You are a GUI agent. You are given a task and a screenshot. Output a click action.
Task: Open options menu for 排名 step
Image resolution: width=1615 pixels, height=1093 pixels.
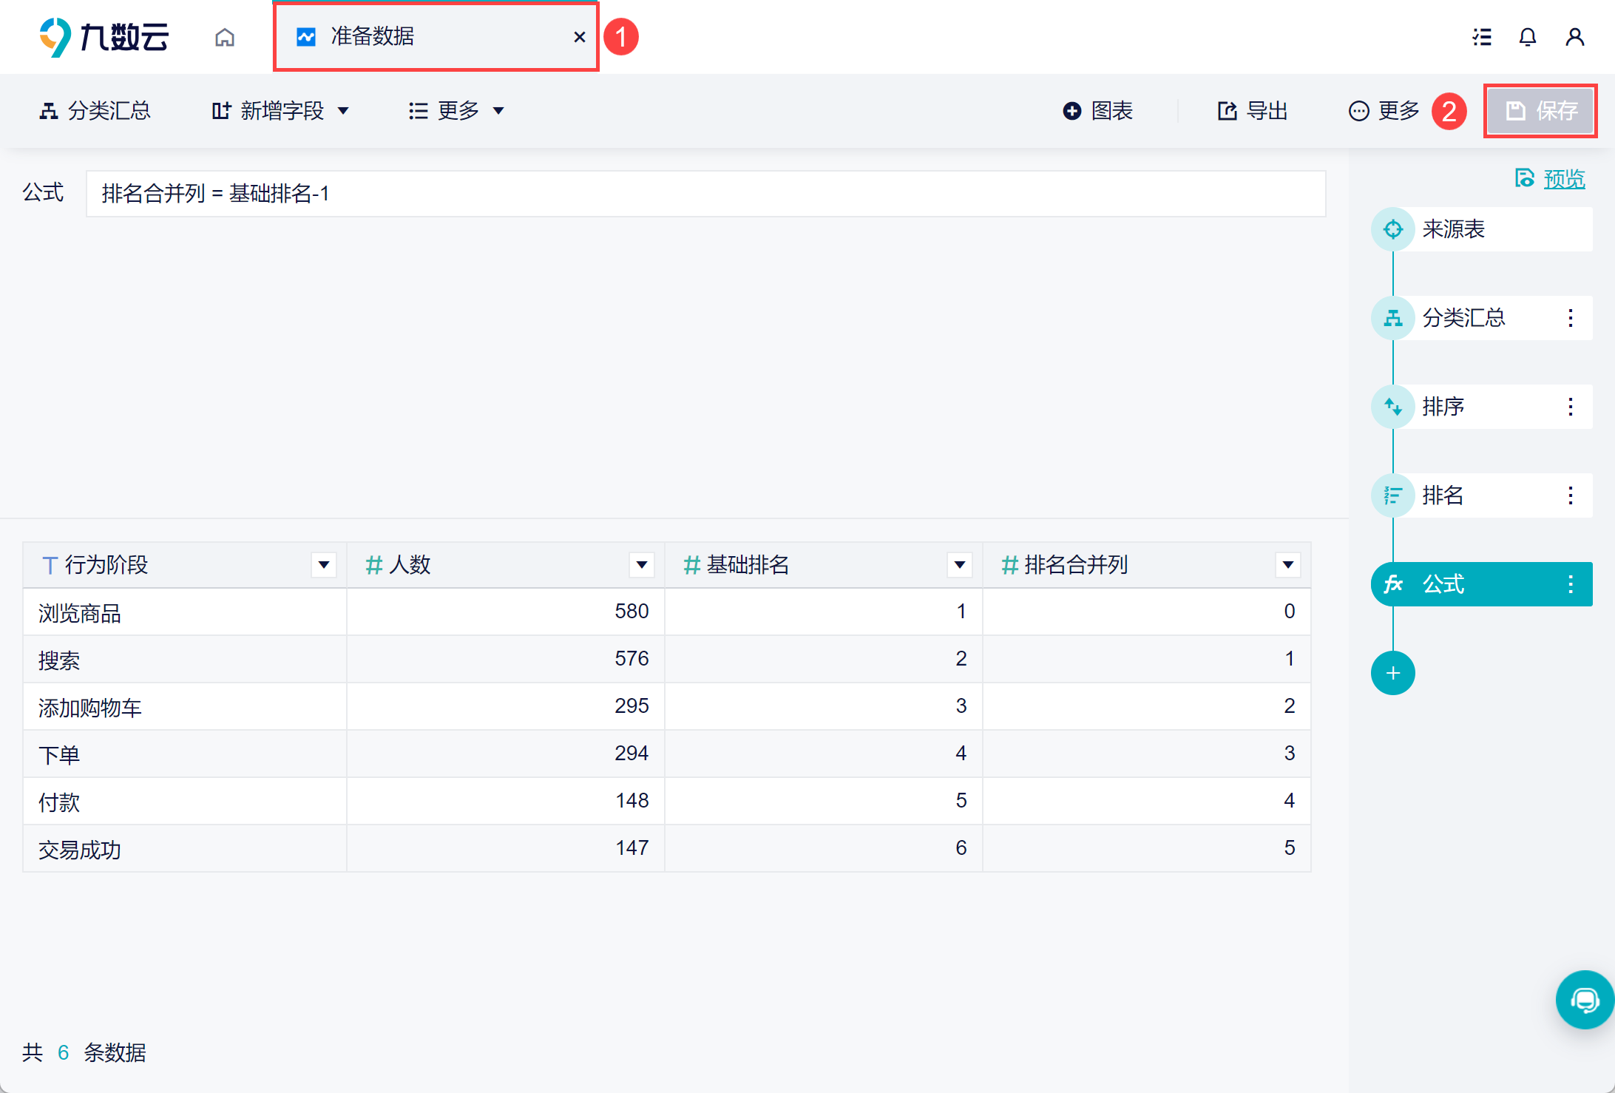[x=1571, y=495]
